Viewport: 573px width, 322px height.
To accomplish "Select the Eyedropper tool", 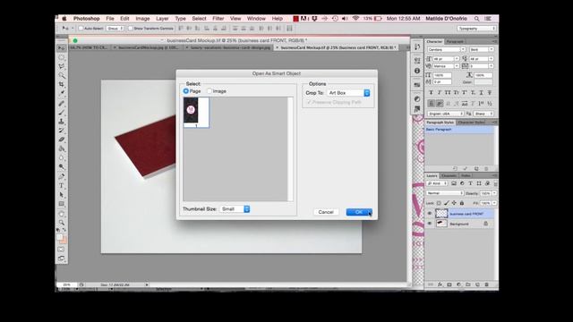I will [62, 94].
